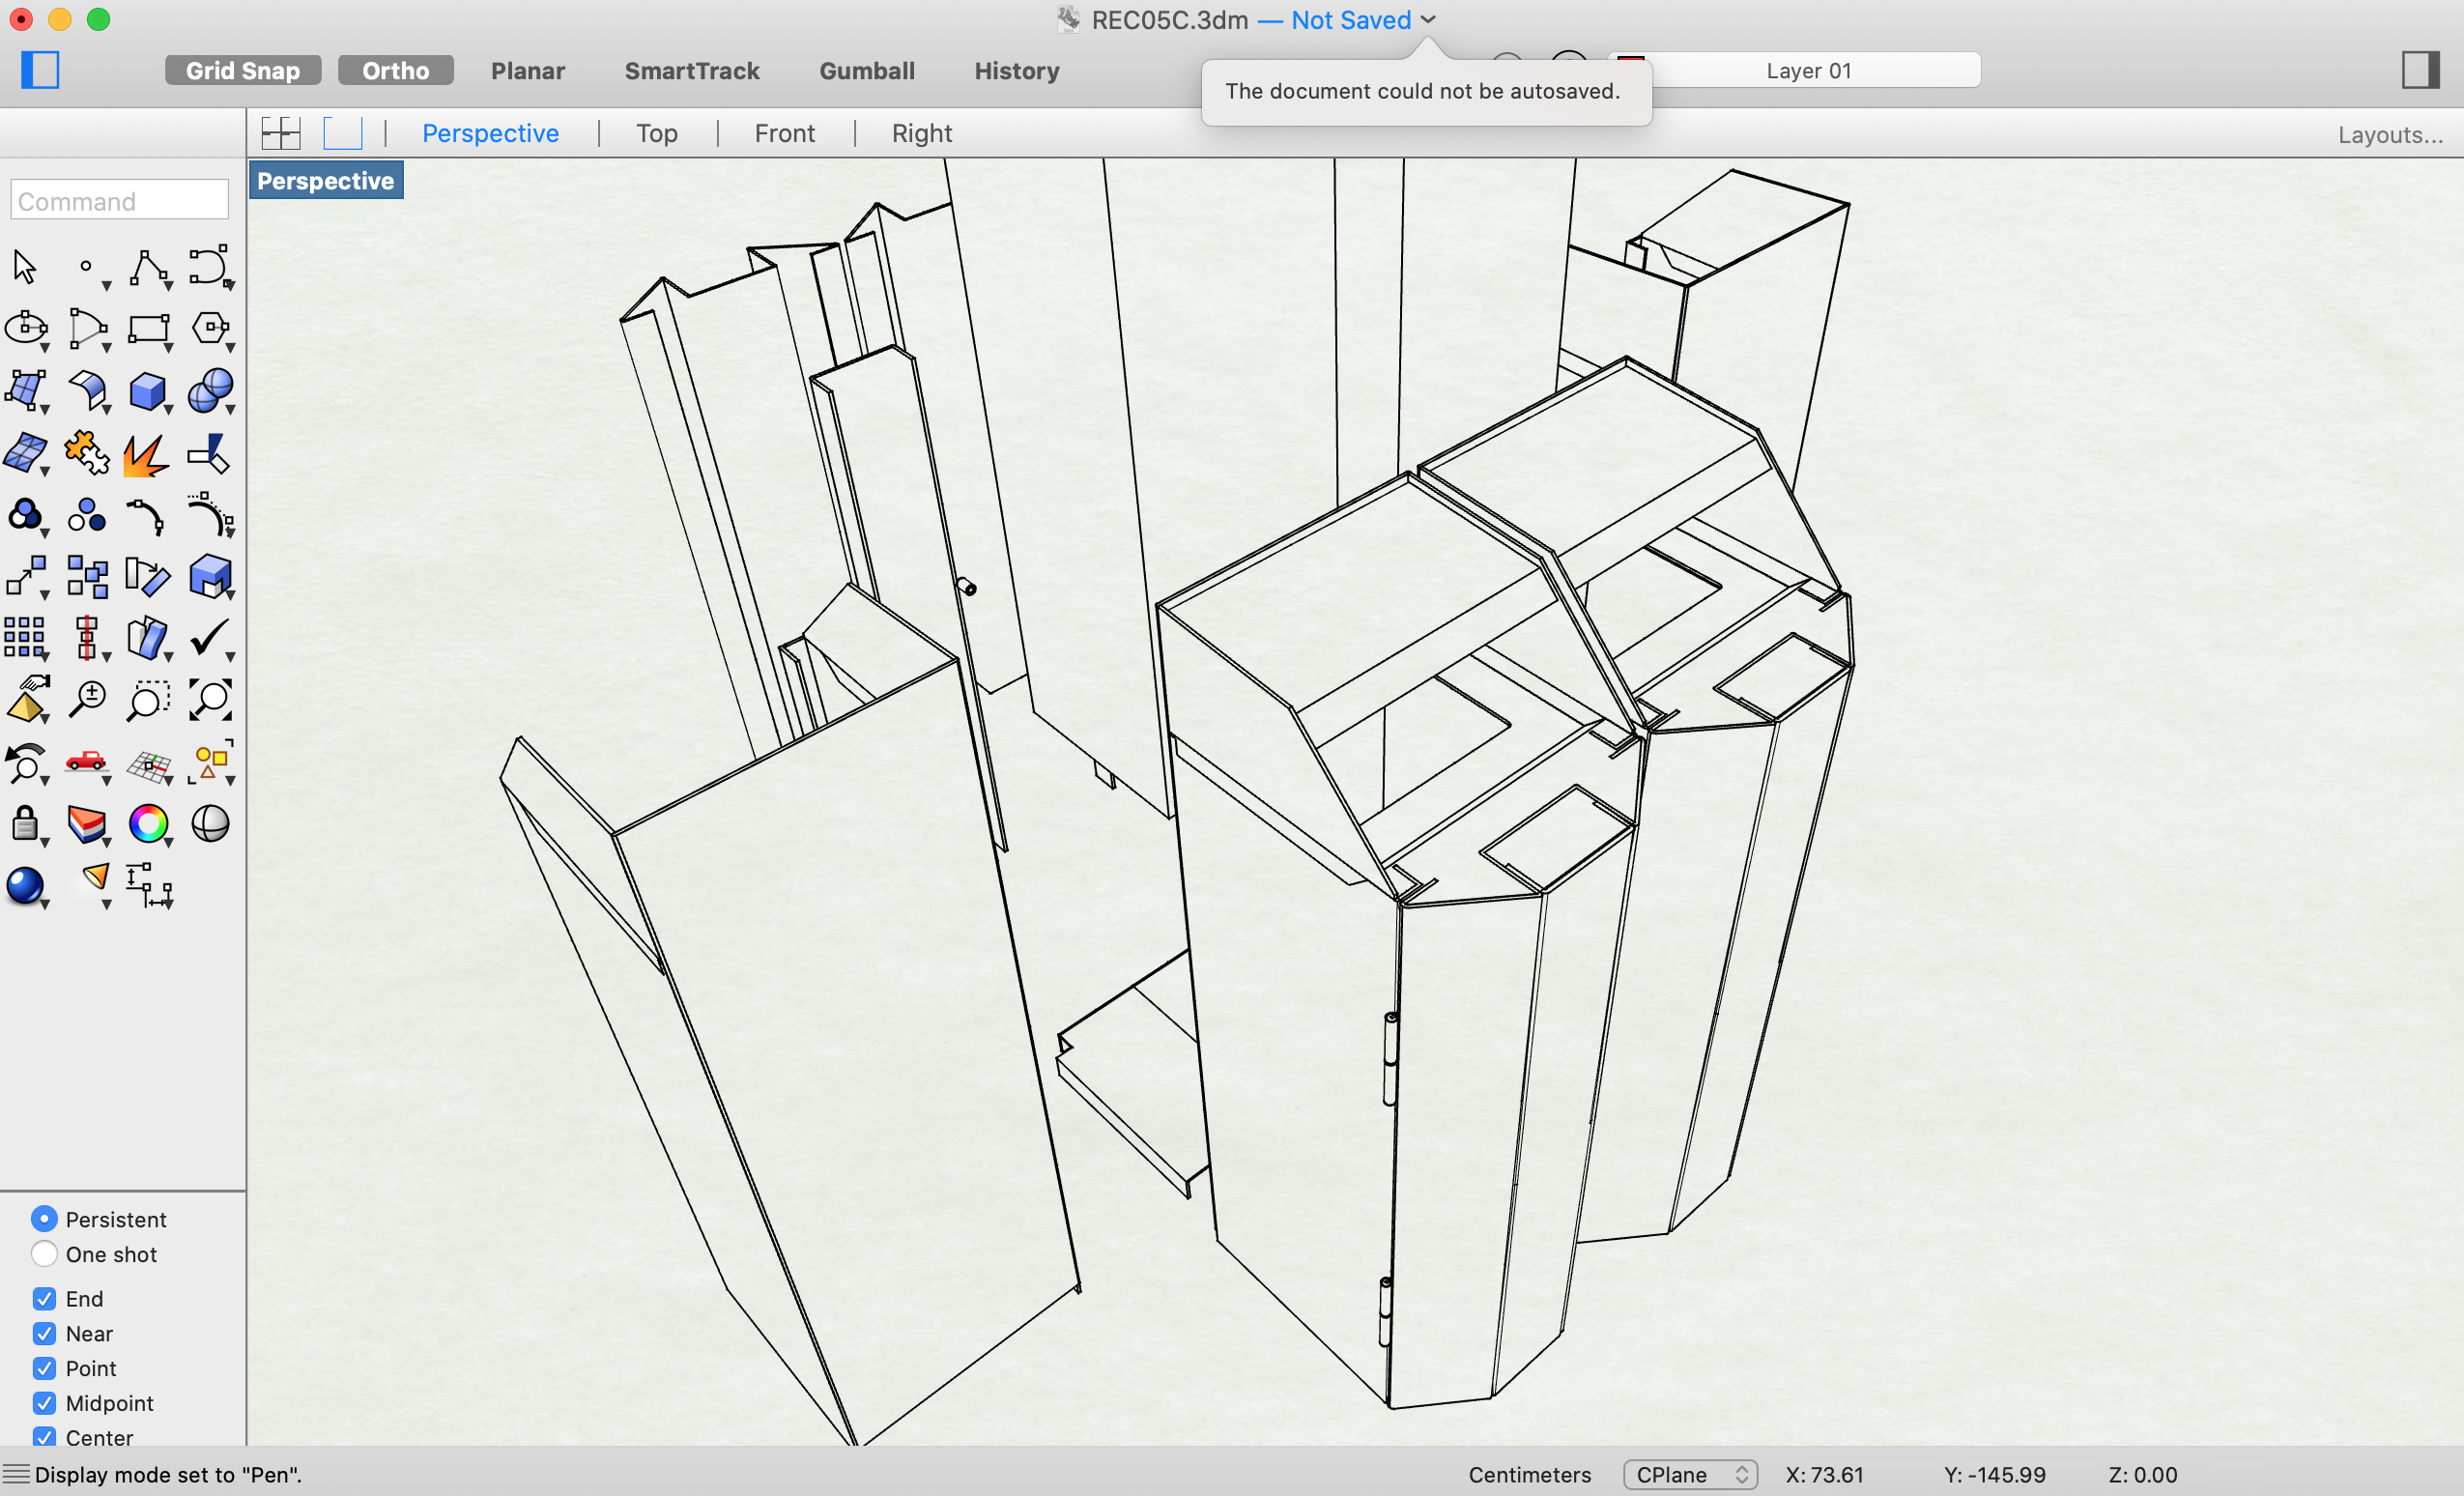This screenshot has width=2464, height=1496.
Task: Select the box solid tool icon
Action: tap(147, 391)
